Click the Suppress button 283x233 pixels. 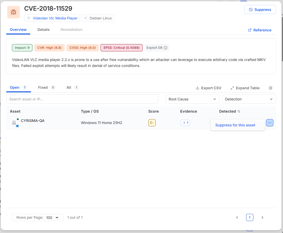[260, 10]
